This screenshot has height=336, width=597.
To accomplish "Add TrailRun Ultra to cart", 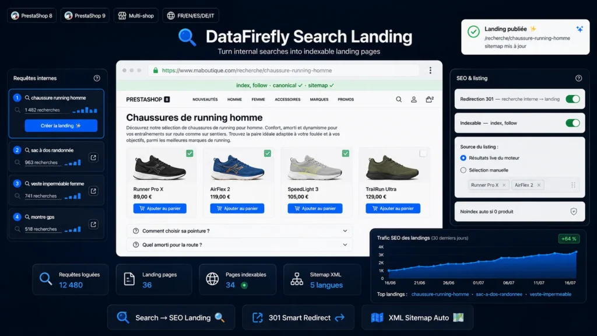I will click(393, 208).
